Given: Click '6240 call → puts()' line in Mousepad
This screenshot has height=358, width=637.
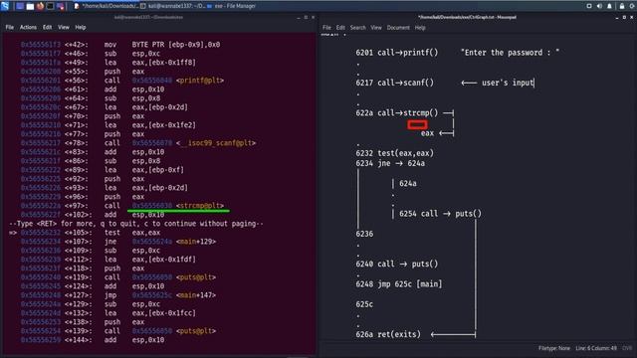Looking at the screenshot, I should 397,264.
